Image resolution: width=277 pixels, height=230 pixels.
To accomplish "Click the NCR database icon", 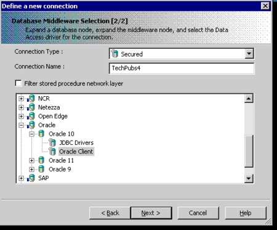I will coord(31,99).
